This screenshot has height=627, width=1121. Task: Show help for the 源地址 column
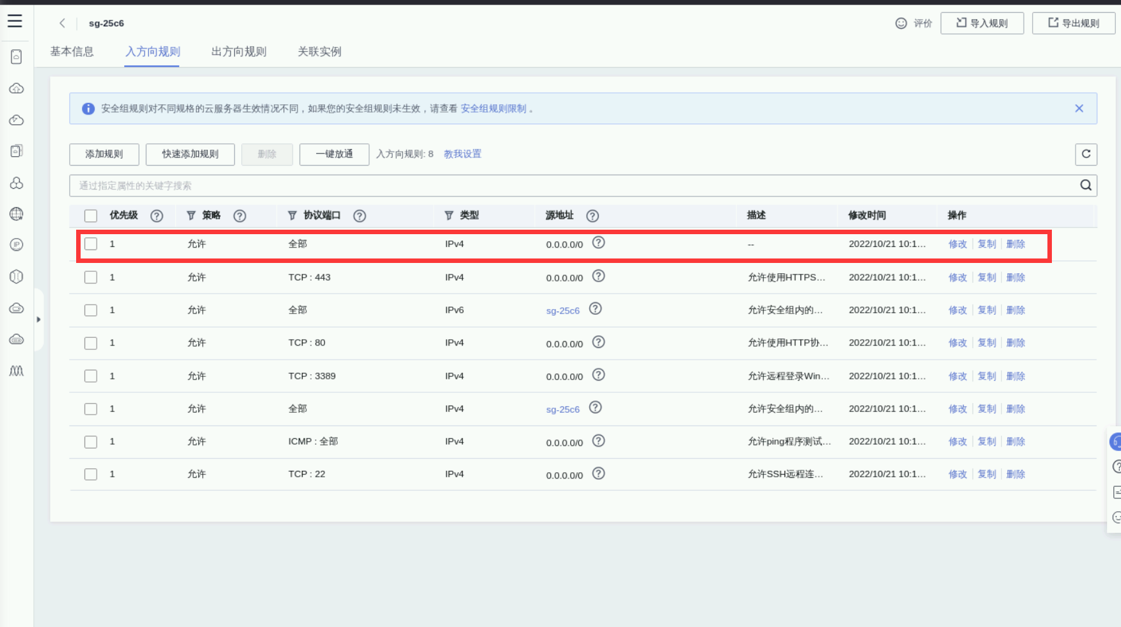click(x=592, y=216)
